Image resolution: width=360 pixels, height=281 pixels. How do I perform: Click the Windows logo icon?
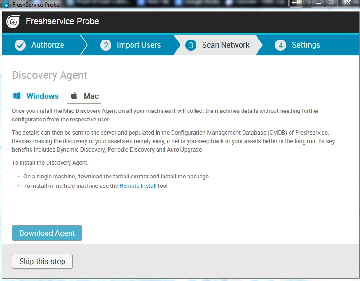pos(17,96)
